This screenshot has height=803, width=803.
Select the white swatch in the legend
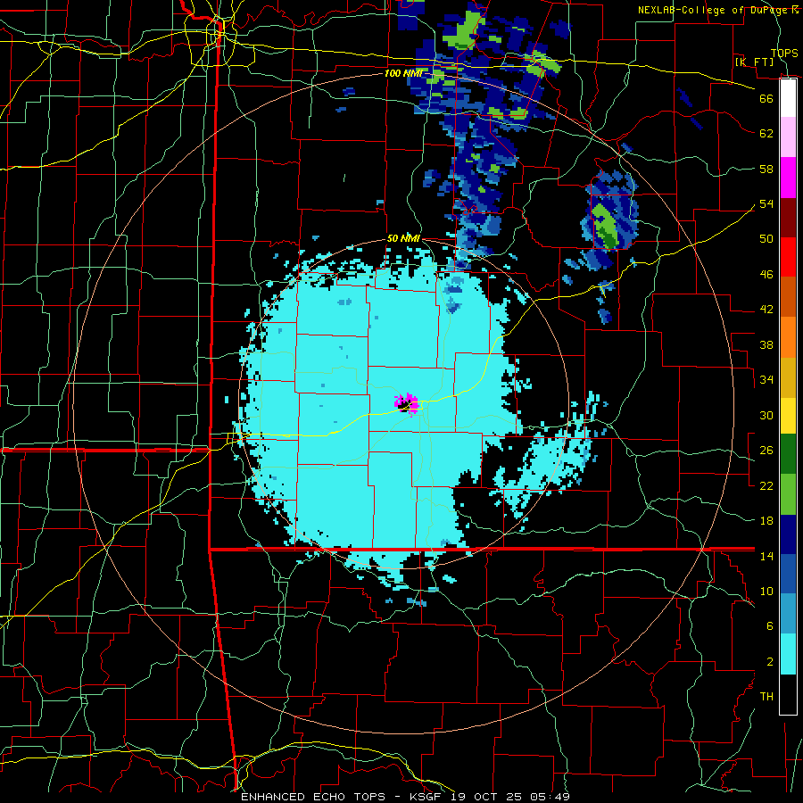788,98
